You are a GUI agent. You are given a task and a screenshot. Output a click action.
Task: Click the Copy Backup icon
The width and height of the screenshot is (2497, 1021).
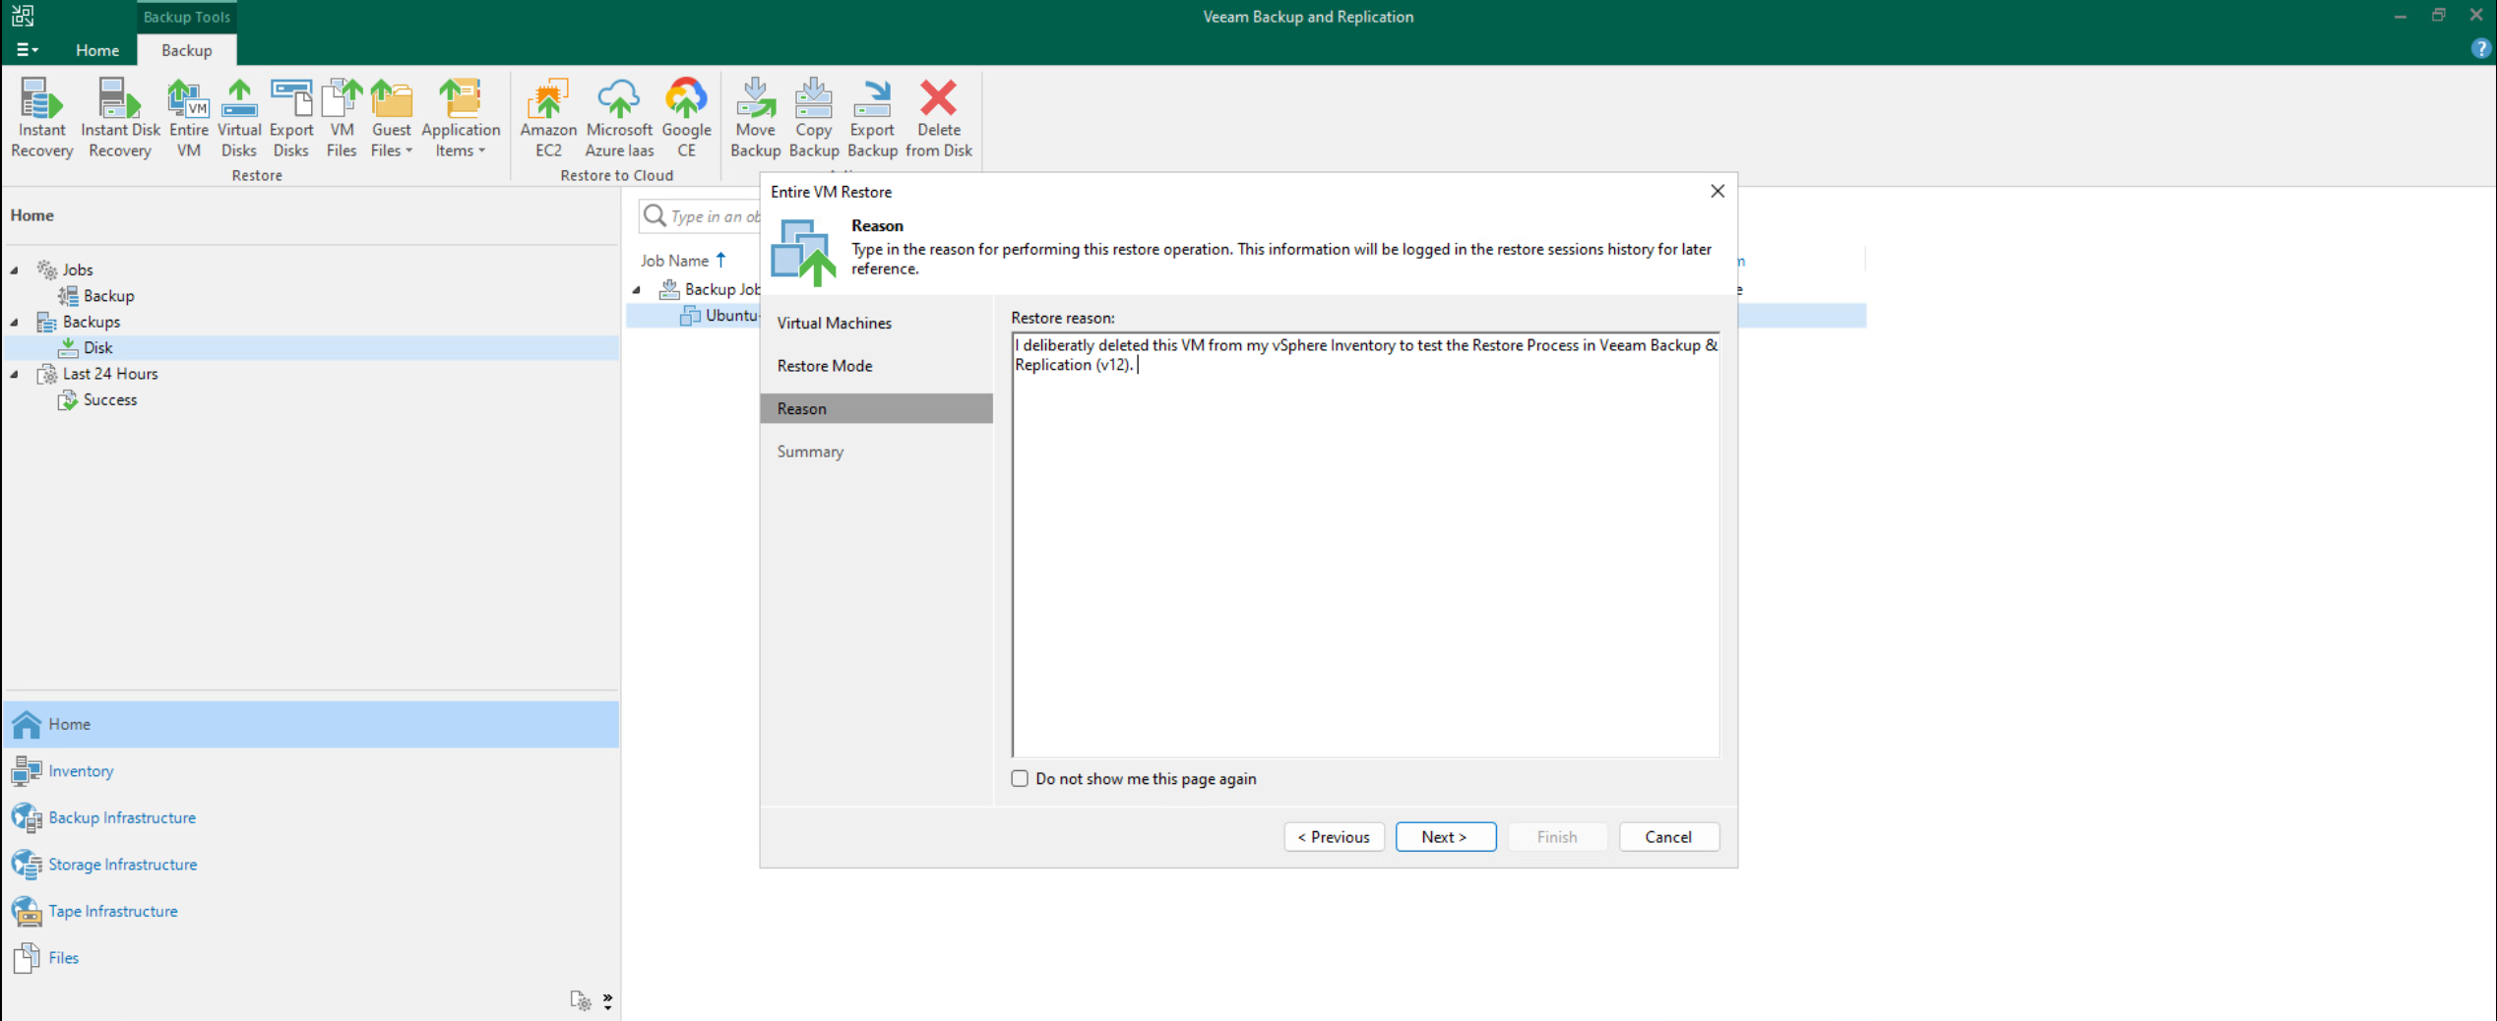coord(813,118)
